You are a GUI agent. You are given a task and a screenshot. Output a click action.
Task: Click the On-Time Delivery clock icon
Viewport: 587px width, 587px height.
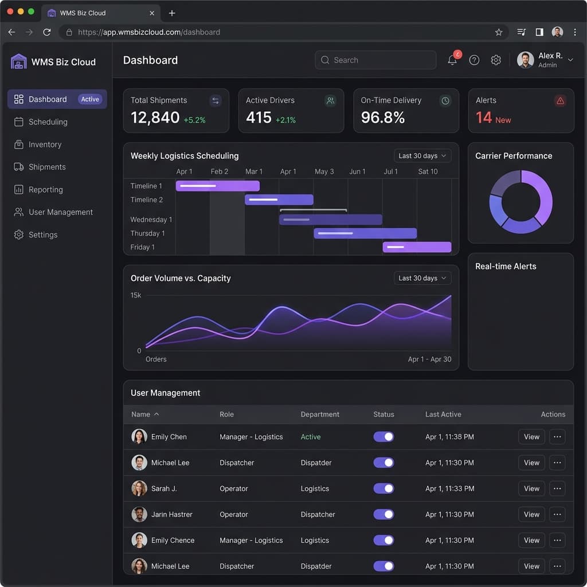pyautogui.click(x=445, y=101)
